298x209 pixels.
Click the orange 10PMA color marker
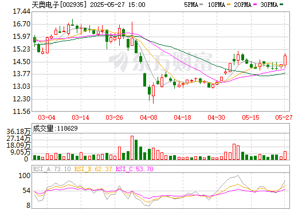229,4
